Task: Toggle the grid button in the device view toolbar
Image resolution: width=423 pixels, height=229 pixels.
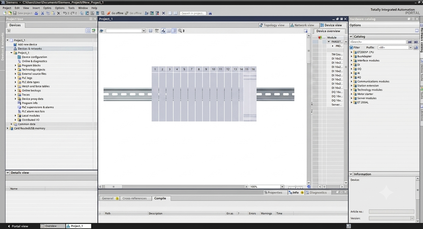Action: pos(169,31)
